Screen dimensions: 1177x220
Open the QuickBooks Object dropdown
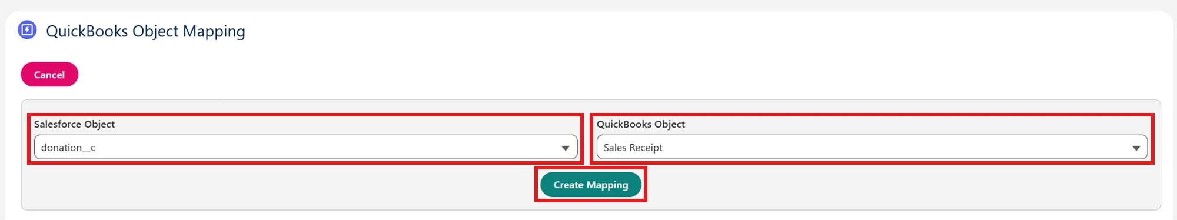[x=872, y=147]
